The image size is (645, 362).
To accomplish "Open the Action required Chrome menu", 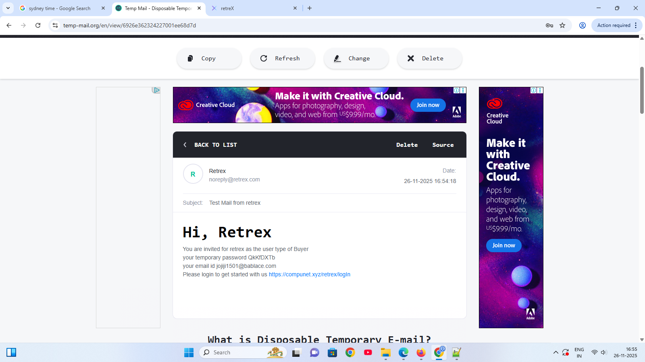I will [x=617, y=25].
